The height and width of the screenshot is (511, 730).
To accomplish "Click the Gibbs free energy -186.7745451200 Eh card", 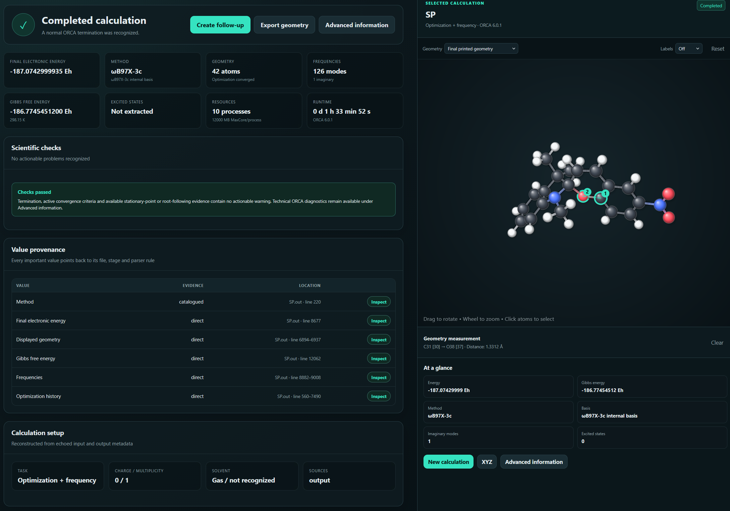I will pos(52,111).
